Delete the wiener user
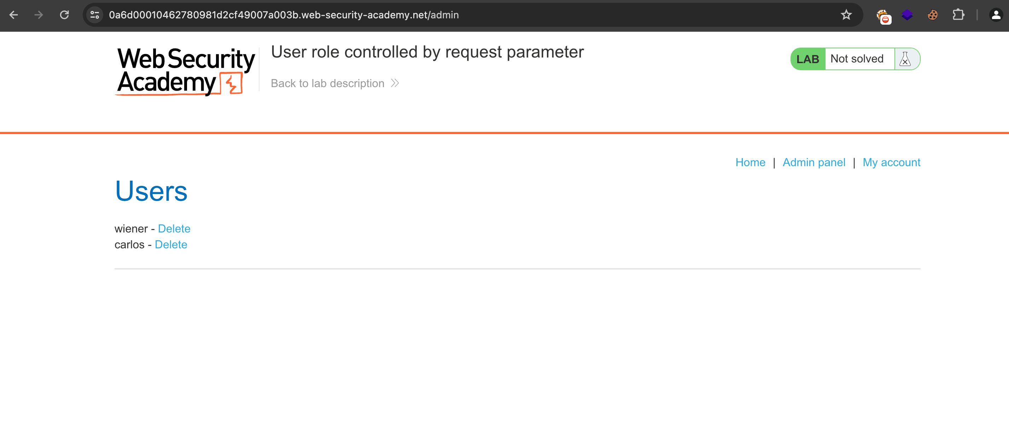The width and height of the screenshot is (1009, 436). tap(174, 229)
